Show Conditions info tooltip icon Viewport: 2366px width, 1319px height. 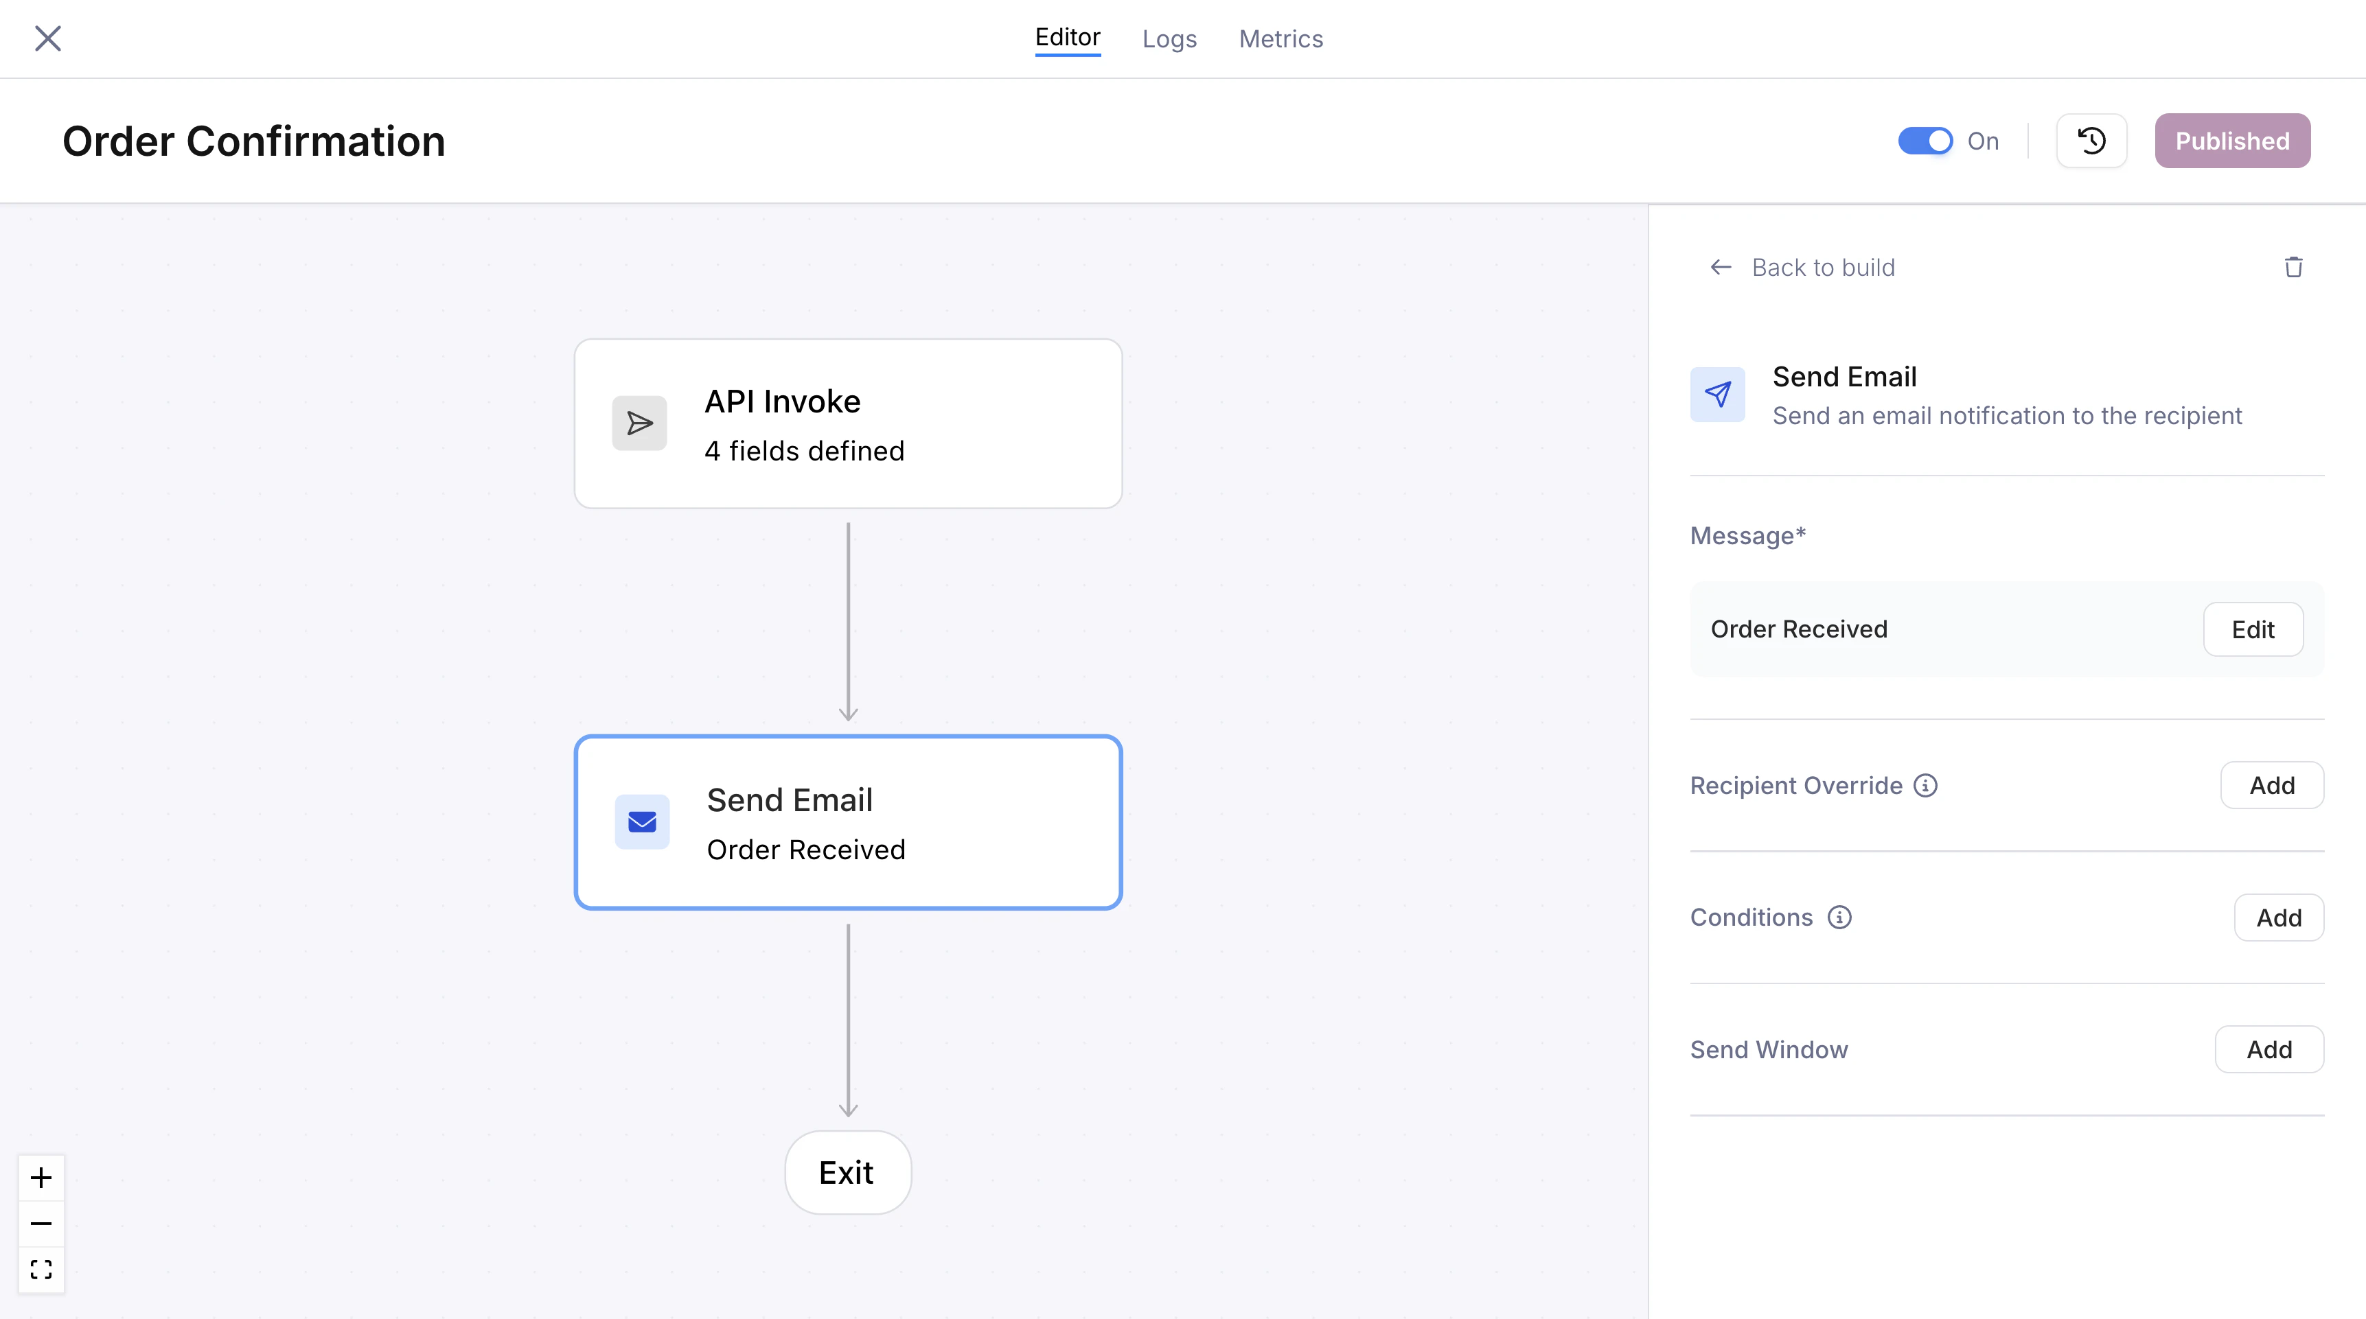(1839, 918)
